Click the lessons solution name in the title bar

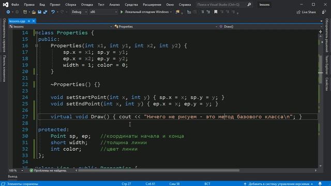[x=264, y=5]
